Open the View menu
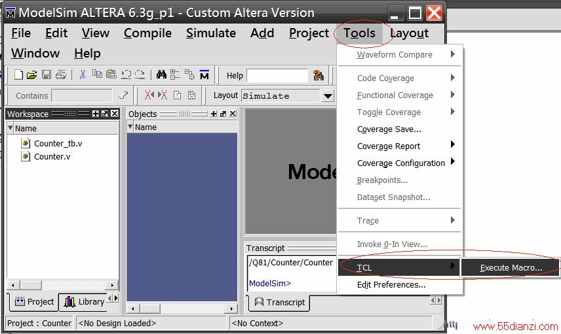Screen dimensions: 561x334 pyautogui.click(x=96, y=33)
